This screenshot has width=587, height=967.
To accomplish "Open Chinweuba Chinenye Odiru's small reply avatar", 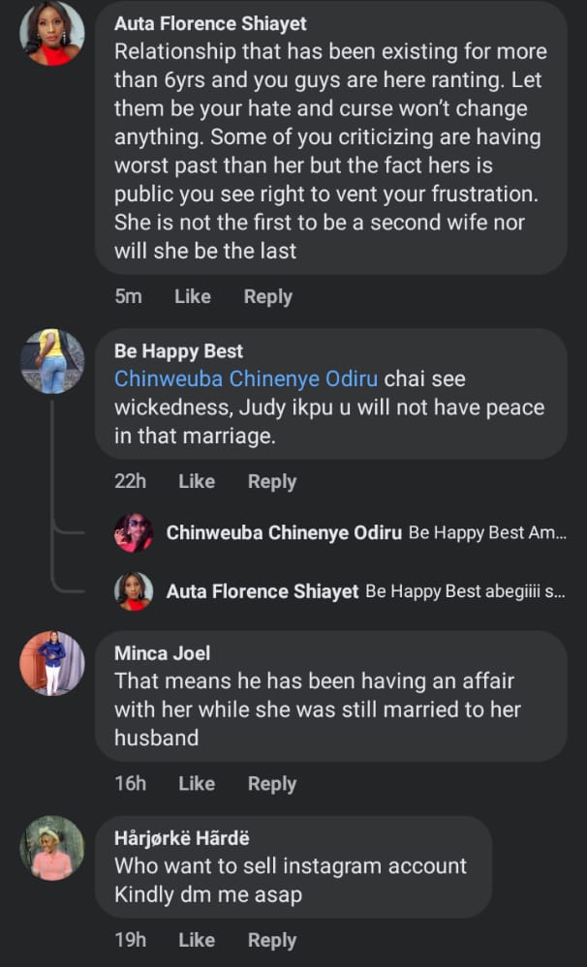I will pyautogui.click(x=134, y=532).
